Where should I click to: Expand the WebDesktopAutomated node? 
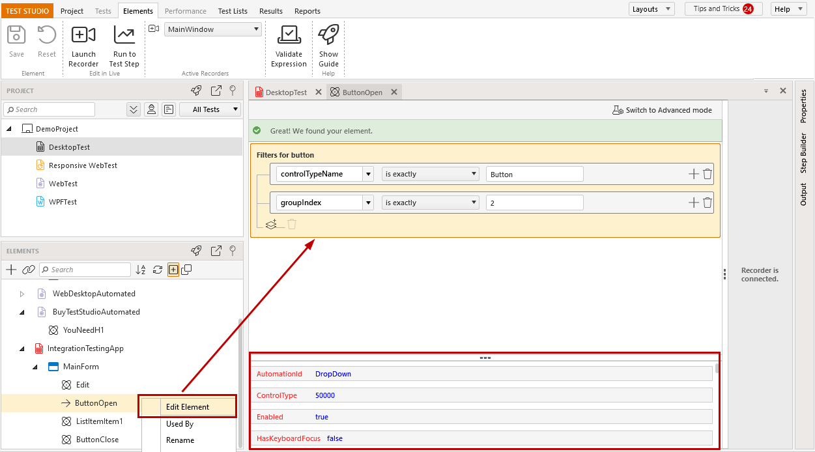(22, 294)
